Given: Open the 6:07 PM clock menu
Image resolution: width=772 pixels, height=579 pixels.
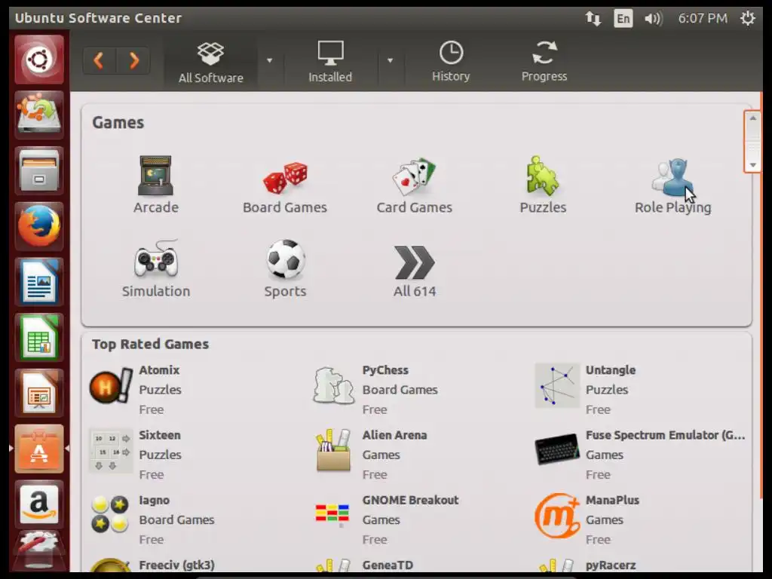Looking at the screenshot, I should coord(703,19).
